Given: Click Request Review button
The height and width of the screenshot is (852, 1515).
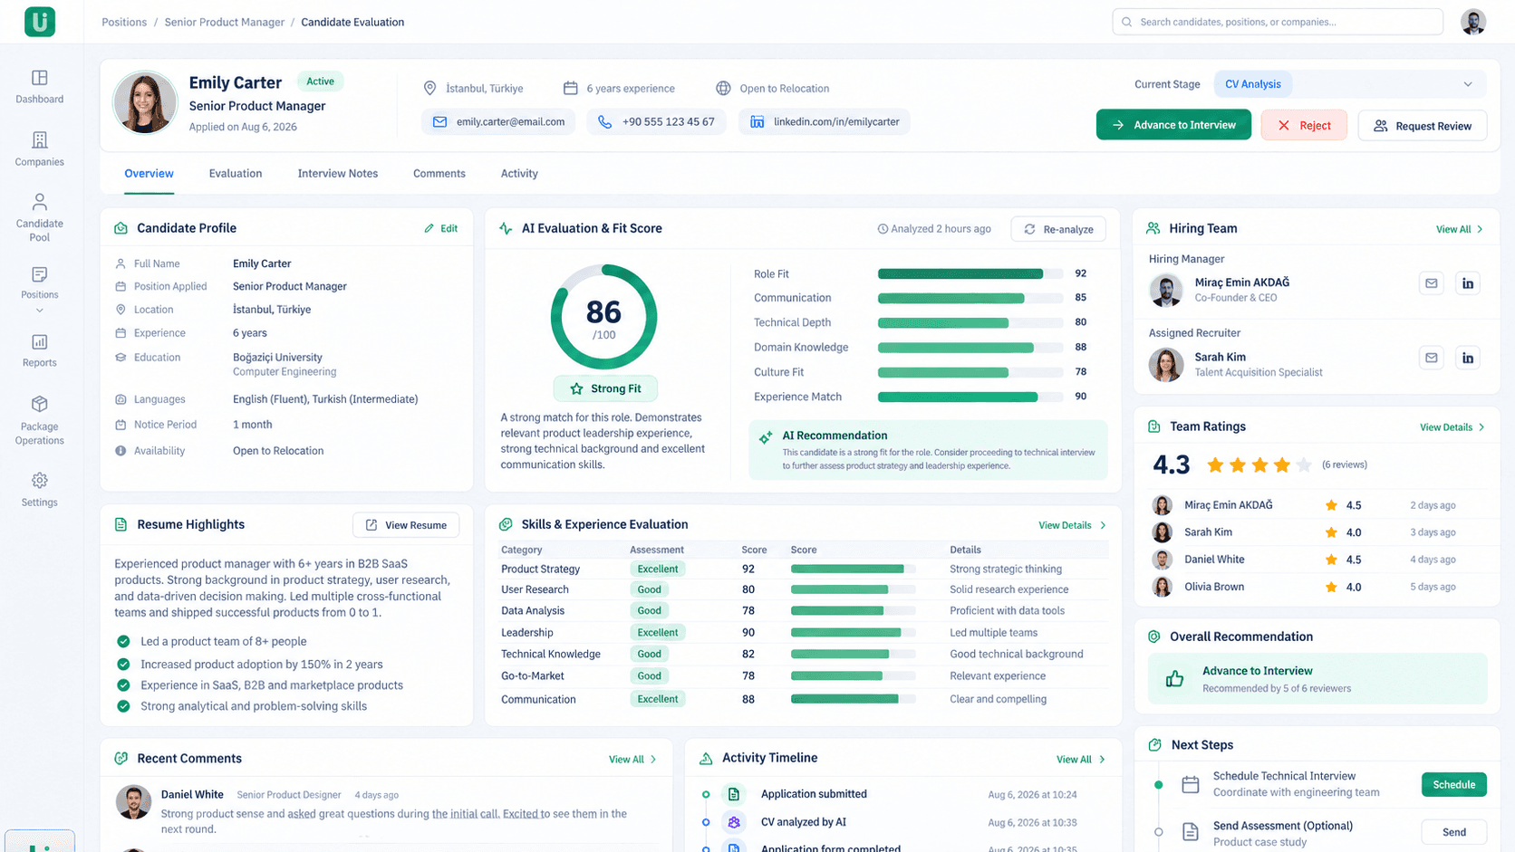Looking at the screenshot, I should point(1423,126).
